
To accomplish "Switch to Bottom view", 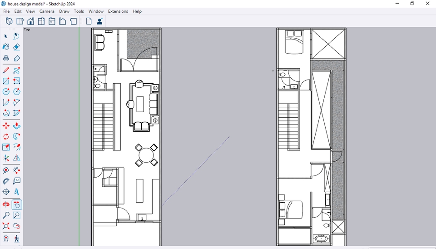I will [73, 21].
